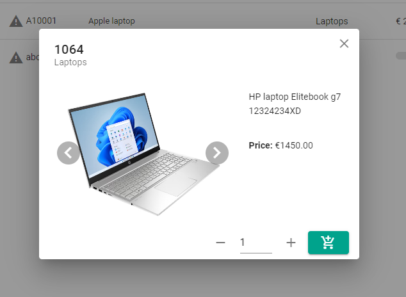This screenshot has height=297, width=406.
Task: Increase quantity with the plus icon
Action: click(291, 243)
